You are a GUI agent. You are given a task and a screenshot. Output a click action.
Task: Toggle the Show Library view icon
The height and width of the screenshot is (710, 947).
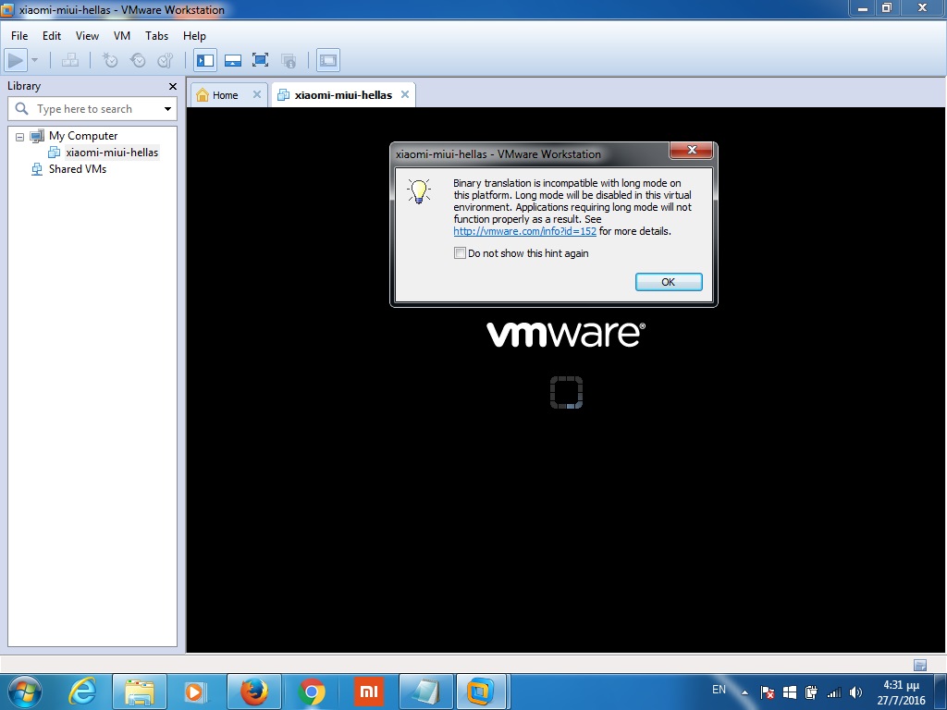point(205,60)
